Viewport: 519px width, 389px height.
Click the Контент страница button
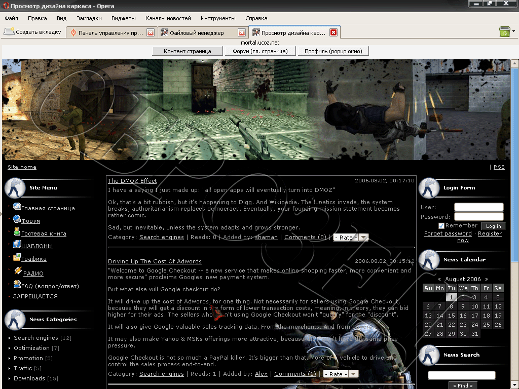(188, 51)
